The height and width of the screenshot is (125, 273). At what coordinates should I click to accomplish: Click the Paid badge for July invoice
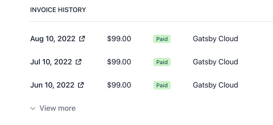click(x=162, y=62)
